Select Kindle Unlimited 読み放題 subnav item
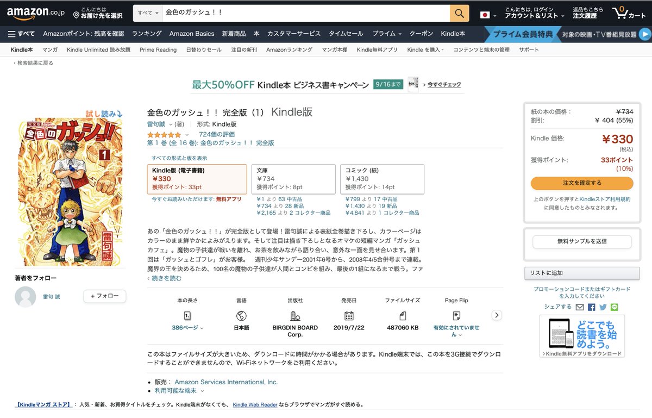 point(98,49)
